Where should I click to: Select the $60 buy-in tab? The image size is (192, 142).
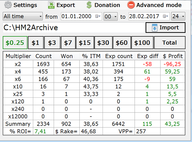point(122,43)
